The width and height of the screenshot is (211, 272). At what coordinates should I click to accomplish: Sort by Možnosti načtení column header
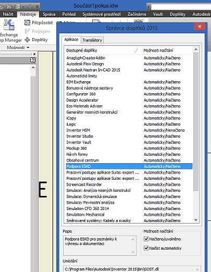[x=167, y=51]
